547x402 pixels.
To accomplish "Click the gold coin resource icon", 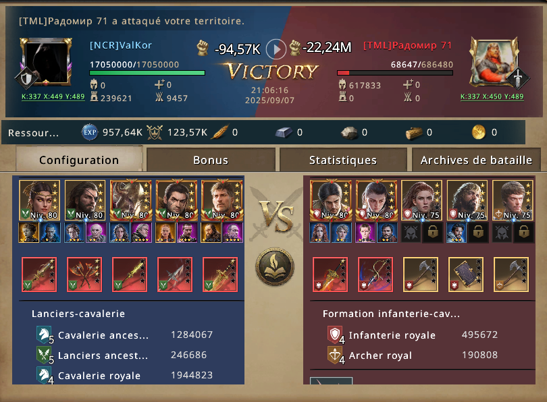I will tap(479, 132).
